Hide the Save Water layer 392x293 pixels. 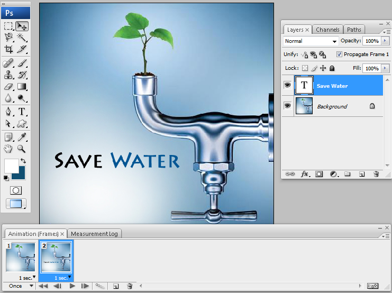pos(287,85)
